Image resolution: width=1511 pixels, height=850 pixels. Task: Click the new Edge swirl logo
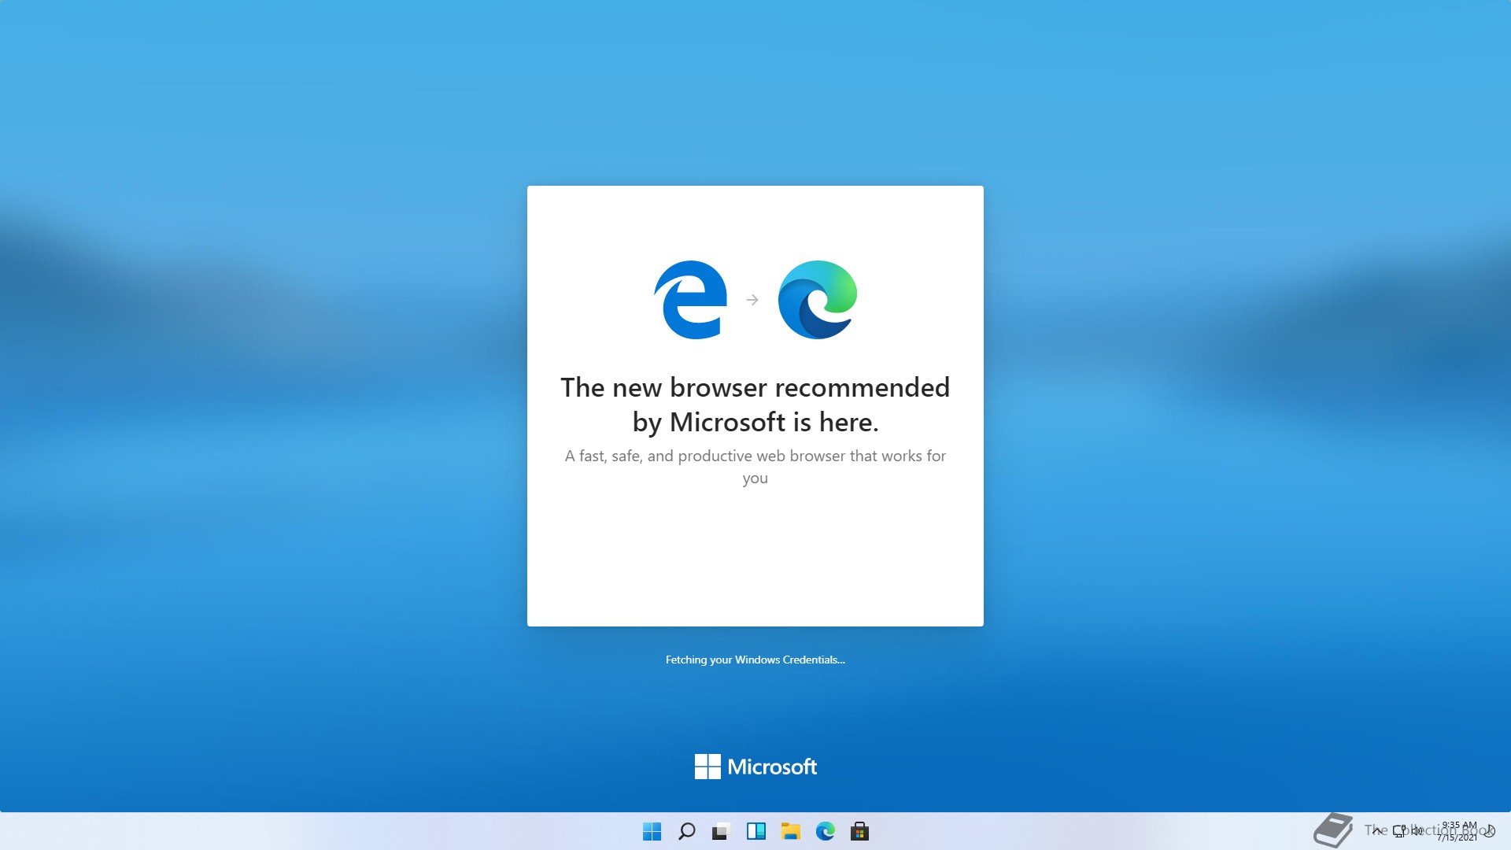pos(818,300)
